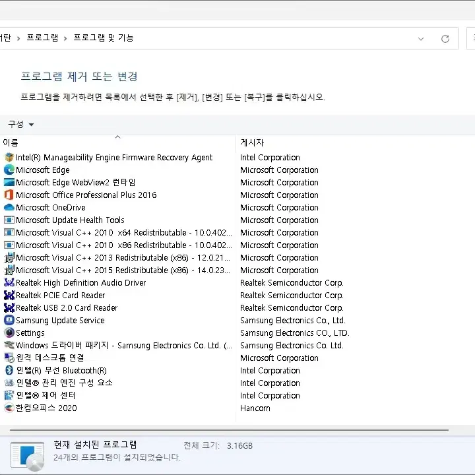Select Microsoft Edge WebView2 런타임 entry
475x475 pixels.
[75, 182]
